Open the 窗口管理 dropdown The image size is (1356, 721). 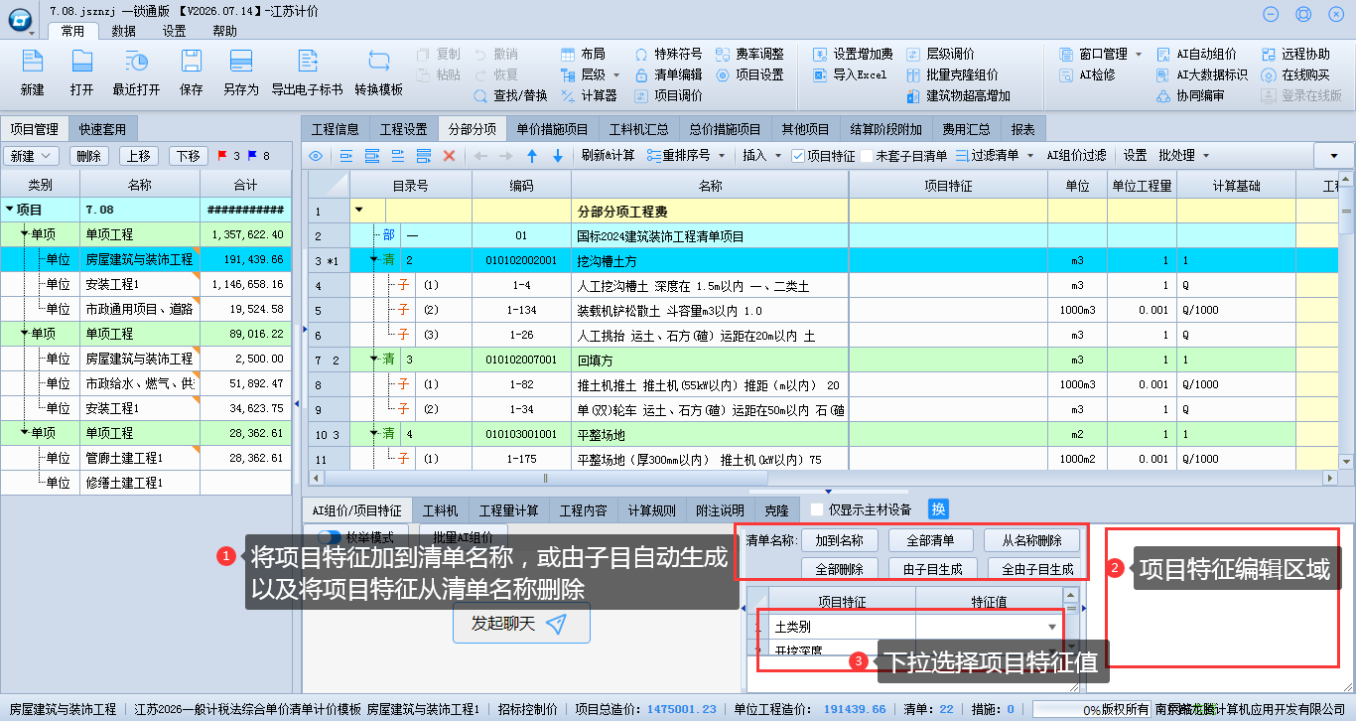pyautogui.click(x=1139, y=54)
